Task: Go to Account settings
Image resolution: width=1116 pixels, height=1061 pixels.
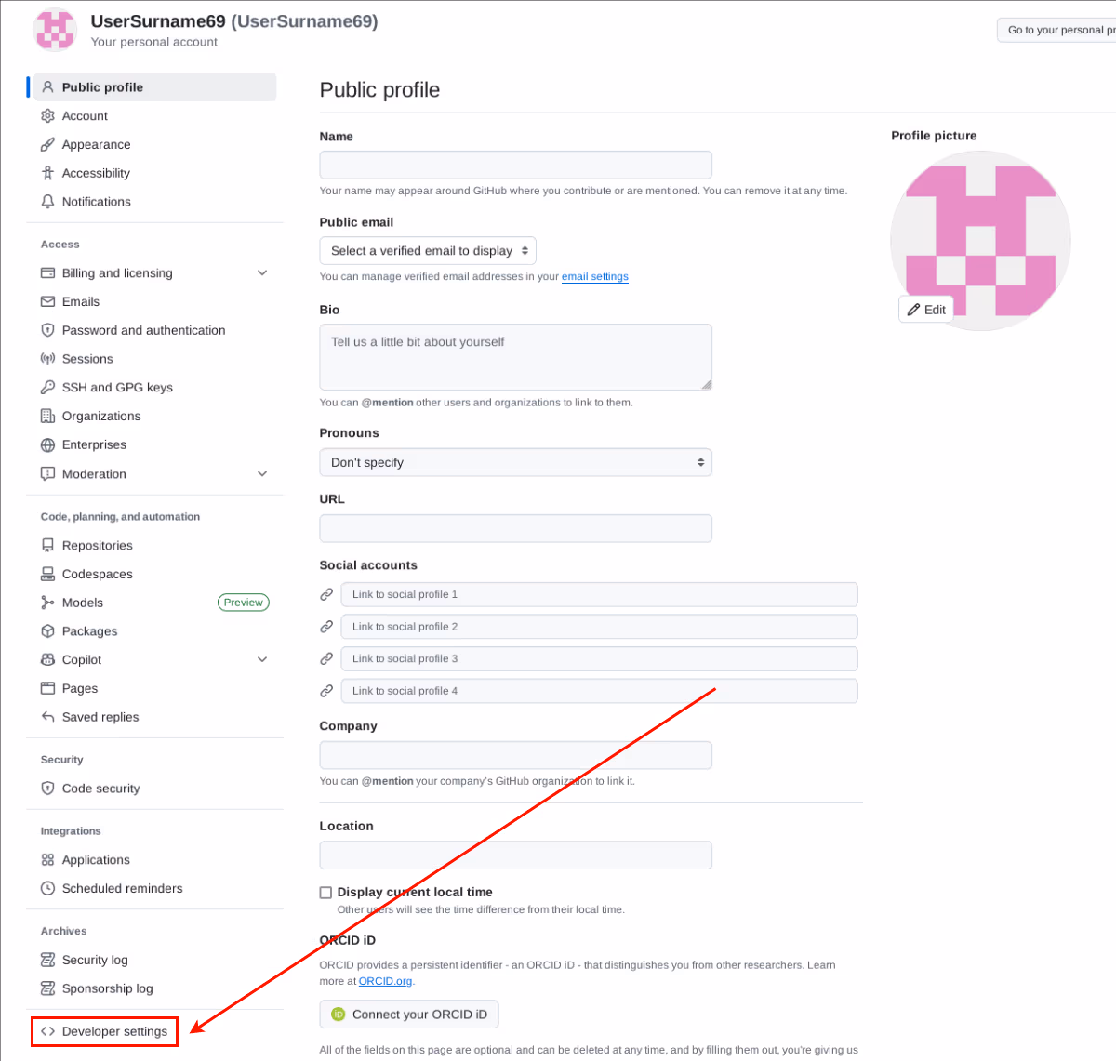Action: pyautogui.click(x=85, y=116)
